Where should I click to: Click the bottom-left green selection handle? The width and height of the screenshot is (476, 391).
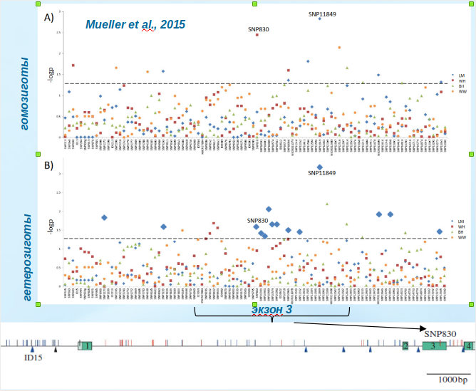pyautogui.click(x=38, y=304)
